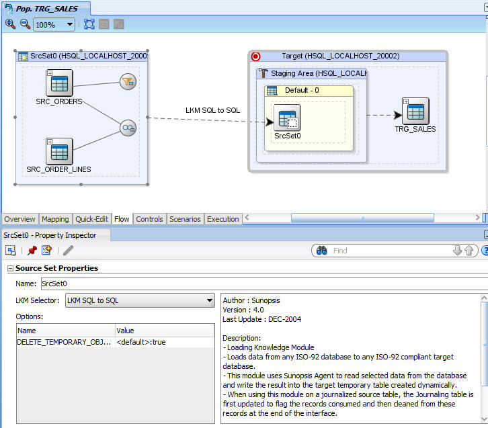Image resolution: width=488 pixels, height=428 pixels.
Task: Click the description scrollbar down arrow
Action: pos(484,419)
